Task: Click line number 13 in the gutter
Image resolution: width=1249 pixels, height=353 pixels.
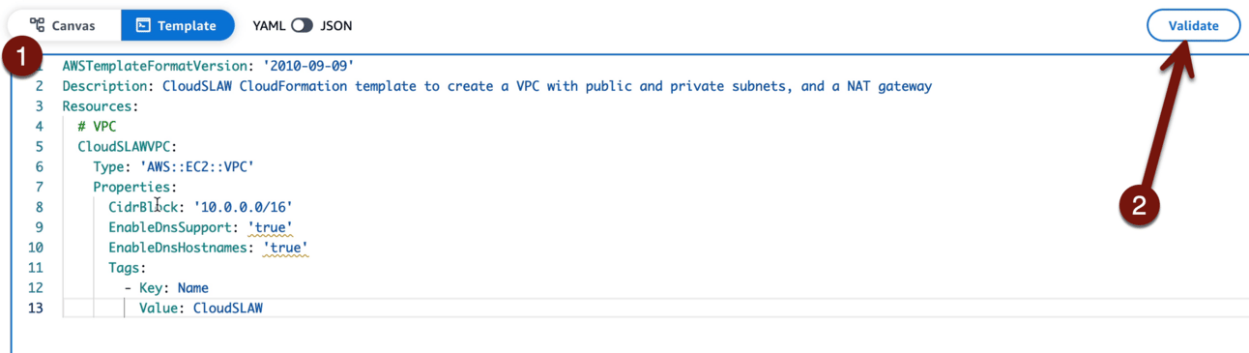Action: pos(36,309)
